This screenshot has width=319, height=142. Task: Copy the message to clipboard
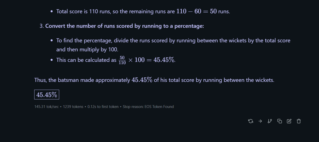click(x=279, y=121)
